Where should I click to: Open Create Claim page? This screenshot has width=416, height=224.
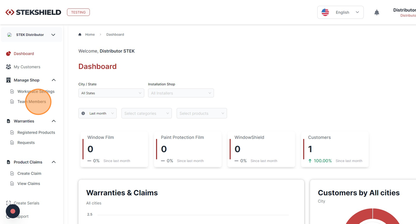tap(29, 174)
